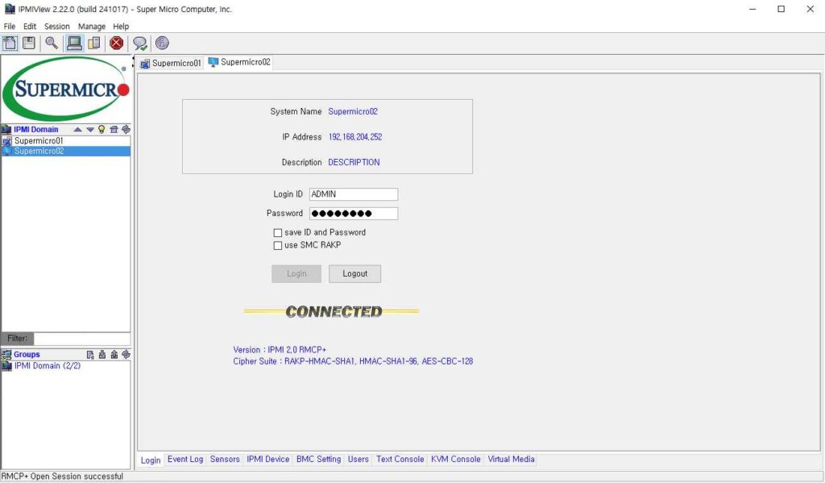This screenshot has width=825, height=483.
Task: Open the BMC Setting tab
Action: click(x=318, y=460)
